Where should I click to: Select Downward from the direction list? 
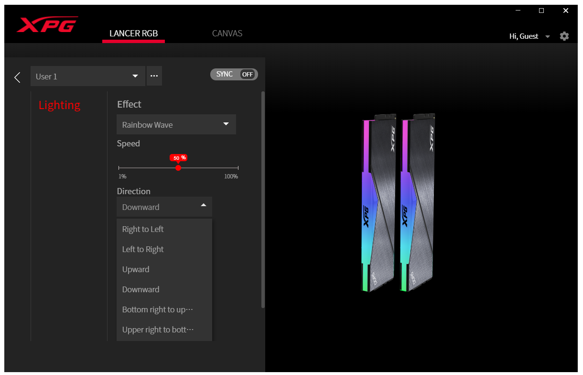pos(164,289)
